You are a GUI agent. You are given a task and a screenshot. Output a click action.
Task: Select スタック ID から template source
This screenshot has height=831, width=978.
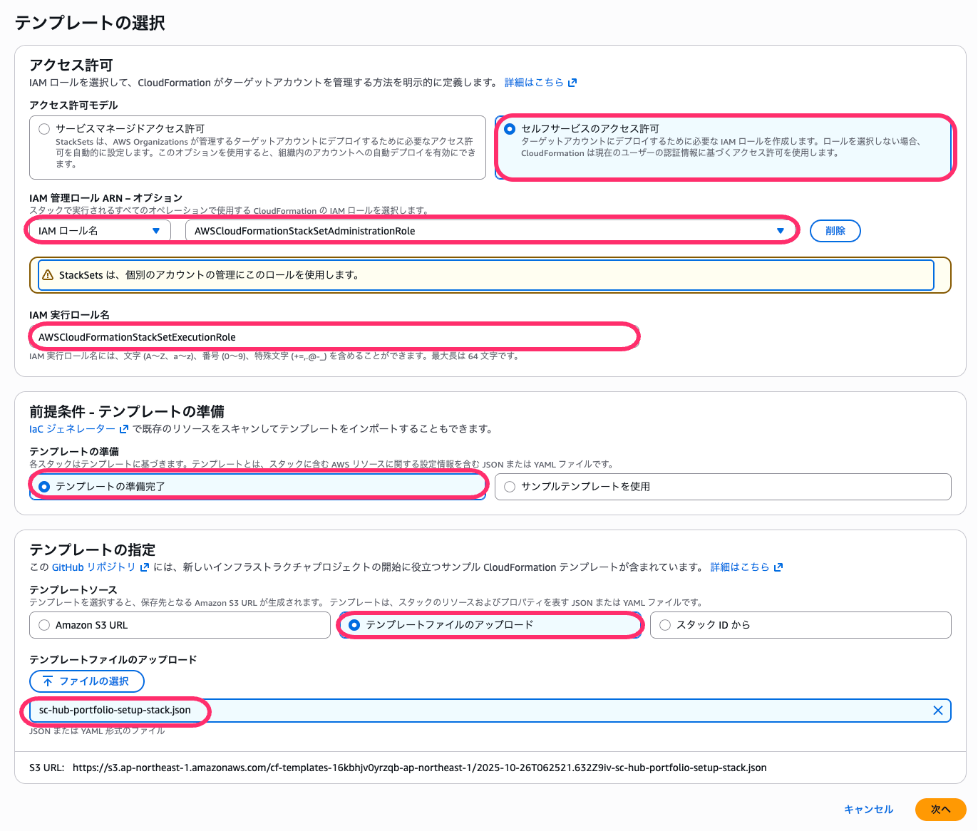[665, 624]
